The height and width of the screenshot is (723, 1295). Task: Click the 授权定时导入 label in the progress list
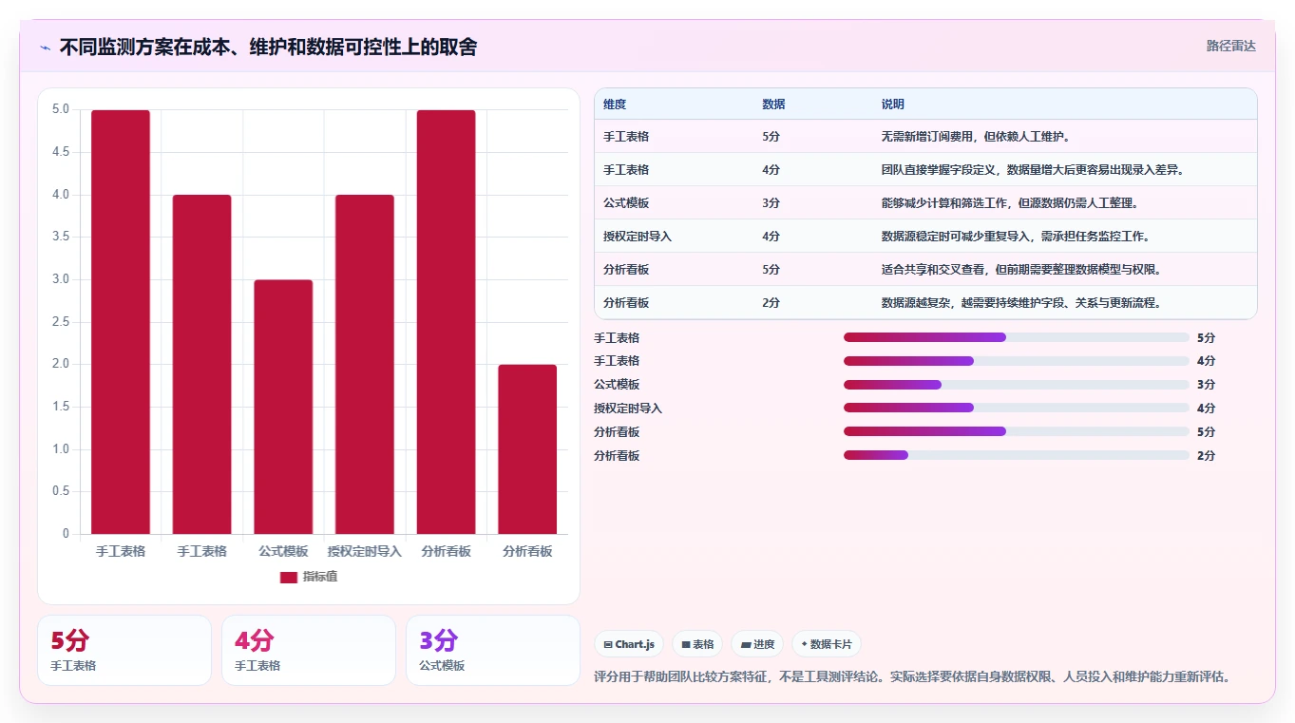[x=628, y=409]
